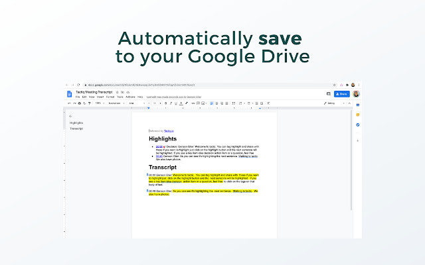Open Google Docs home via blue document icon

(x=69, y=94)
